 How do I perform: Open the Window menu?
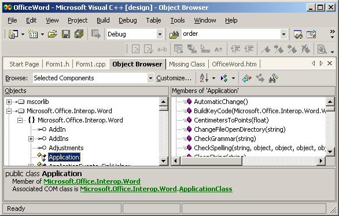click(x=205, y=20)
